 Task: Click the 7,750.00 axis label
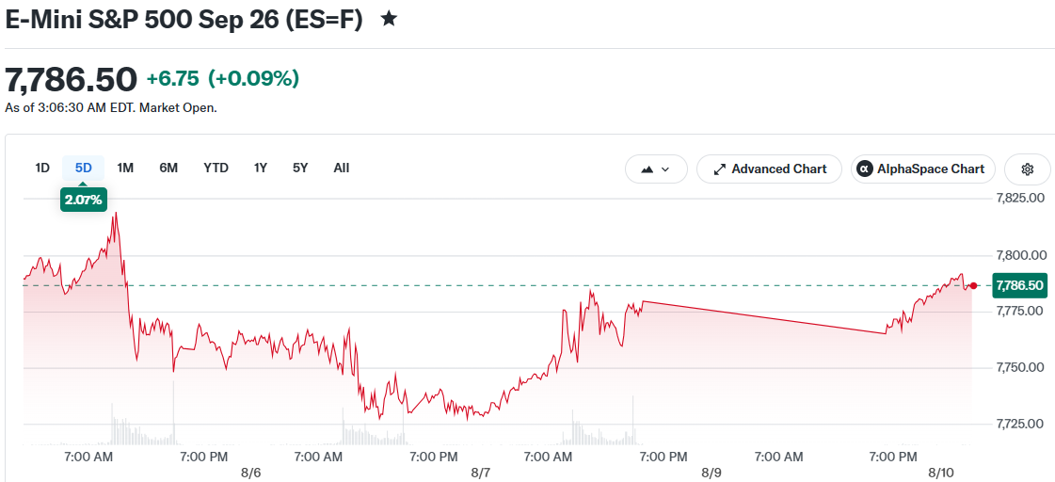(x=1019, y=367)
